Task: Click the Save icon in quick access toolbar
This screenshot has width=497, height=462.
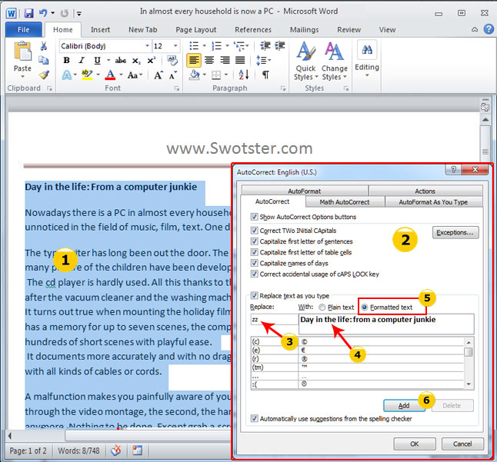Action: [x=28, y=13]
